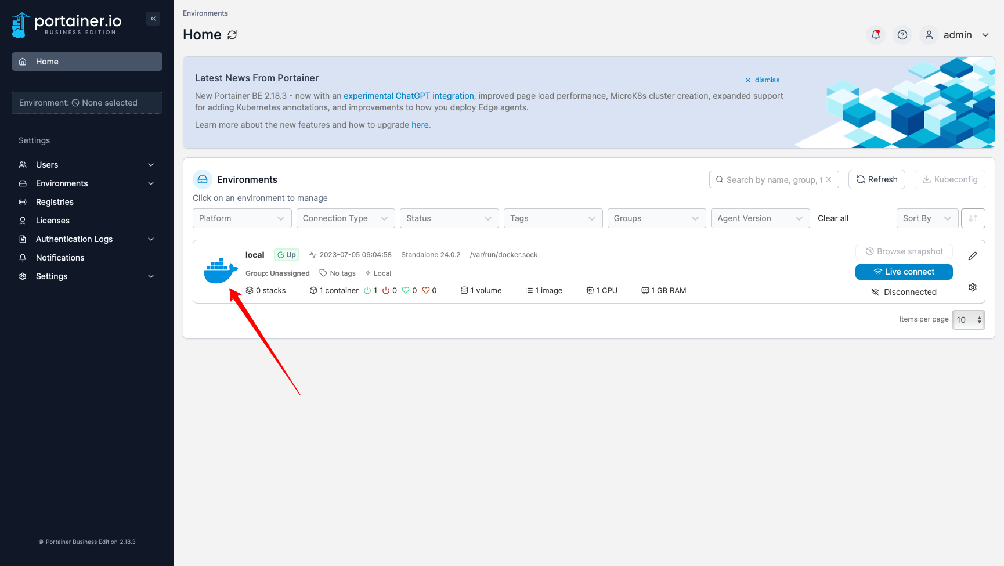Click the Standalone 24.0.2 text
This screenshot has height=566, width=1004.
pos(431,255)
